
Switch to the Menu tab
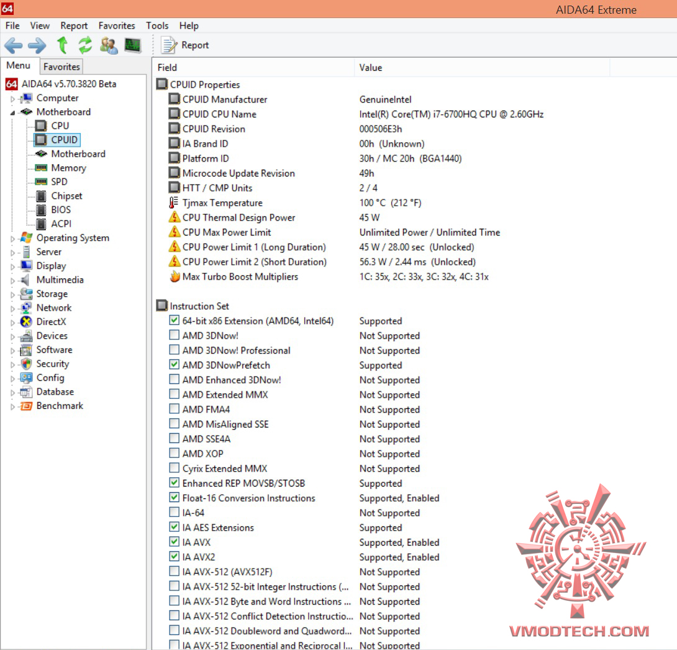click(19, 66)
